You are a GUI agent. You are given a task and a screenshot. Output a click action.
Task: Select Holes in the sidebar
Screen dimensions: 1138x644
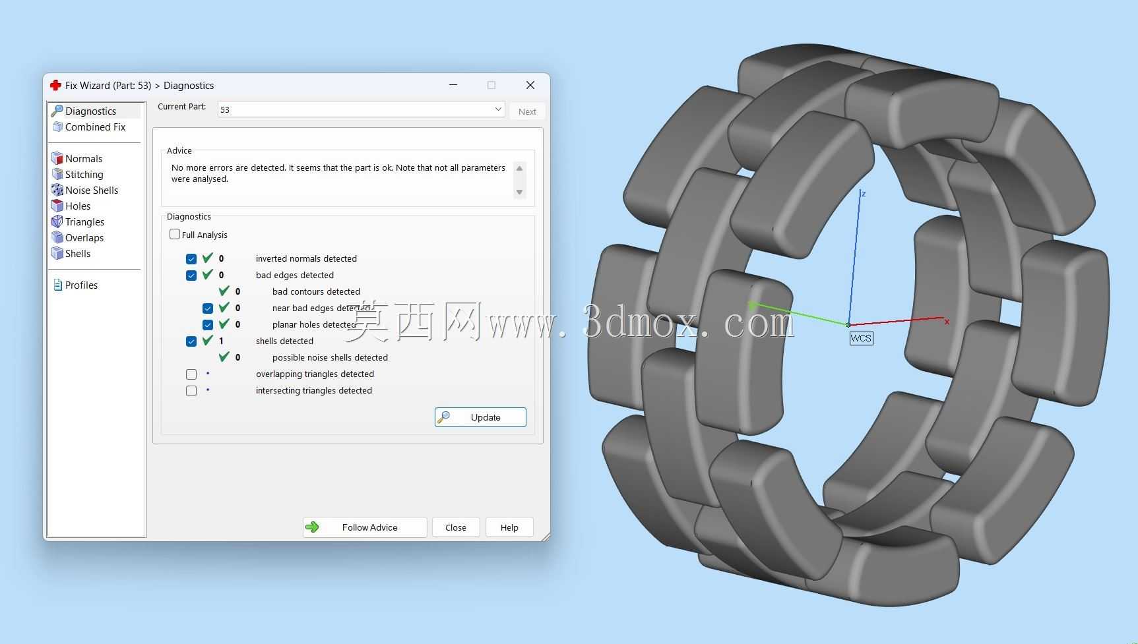pyautogui.click(x=78, y=206)
